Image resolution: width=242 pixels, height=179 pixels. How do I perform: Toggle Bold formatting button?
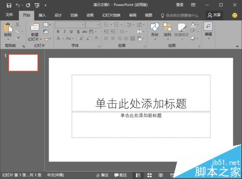(58, 31)
